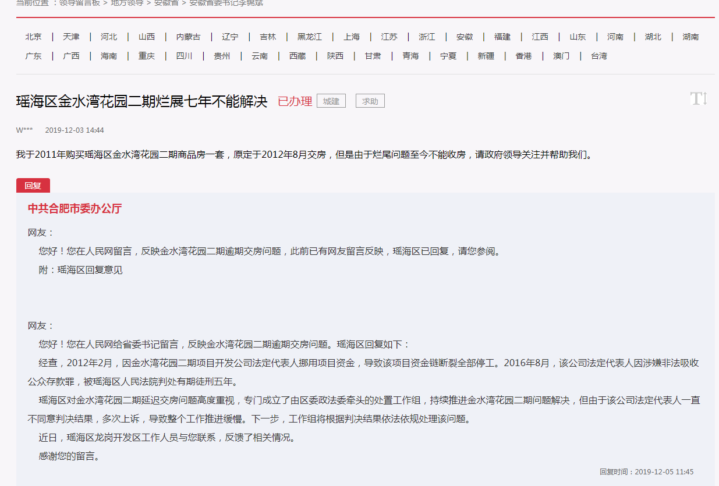The width and height of the screenshot is (719, 486).
Task: Click the font size adjustment icon
Action: click(x=698, y=98)
